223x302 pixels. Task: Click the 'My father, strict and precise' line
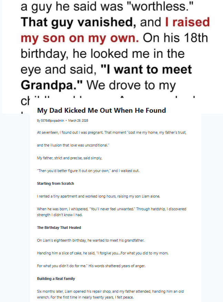70,158
